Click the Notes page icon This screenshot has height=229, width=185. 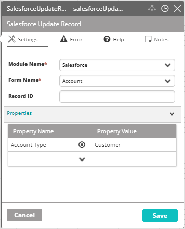[148, 39]
